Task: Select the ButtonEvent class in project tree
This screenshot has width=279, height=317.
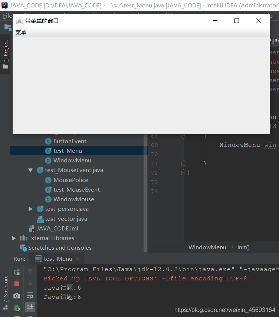Action: coord(70,141)
